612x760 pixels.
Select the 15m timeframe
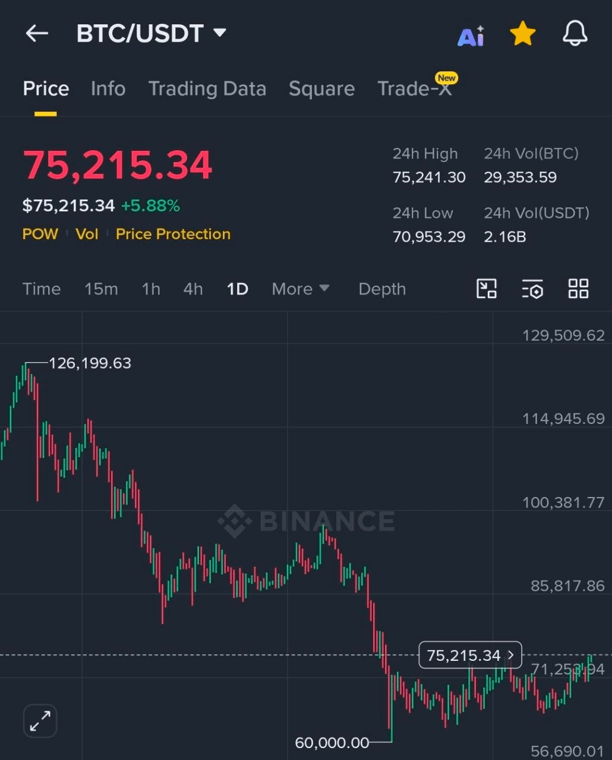(x=101, y=289)
